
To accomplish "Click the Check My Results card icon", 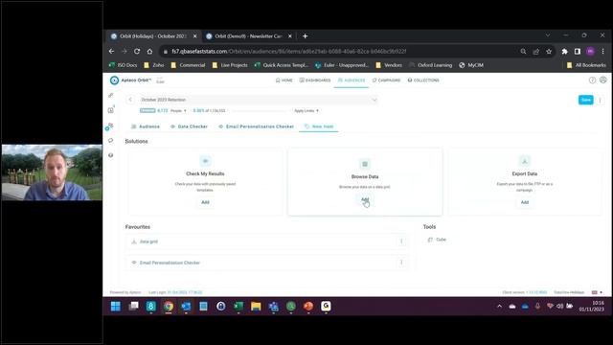I will tap(205, 161).
